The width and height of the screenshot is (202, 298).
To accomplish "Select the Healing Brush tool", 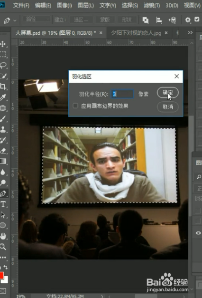I will point(3,108).
